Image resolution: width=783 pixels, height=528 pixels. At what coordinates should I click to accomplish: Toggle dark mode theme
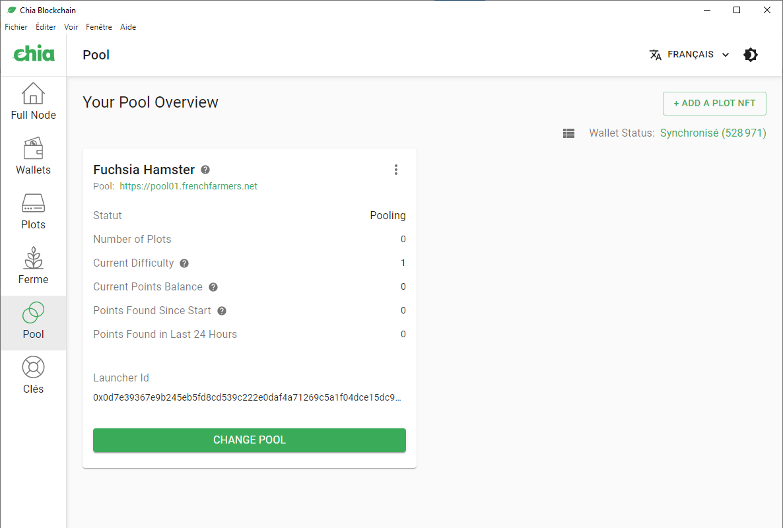pyautogui.click(x=751, y=55)
